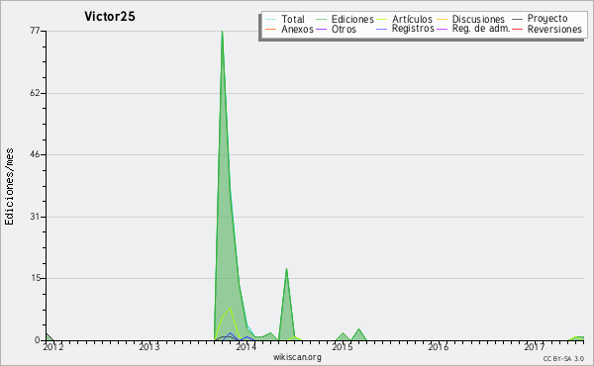The height and width of the screenshot is (366, 594).
Task: Click the Reg. de adm. legend entry
Action: pos(473,29)
